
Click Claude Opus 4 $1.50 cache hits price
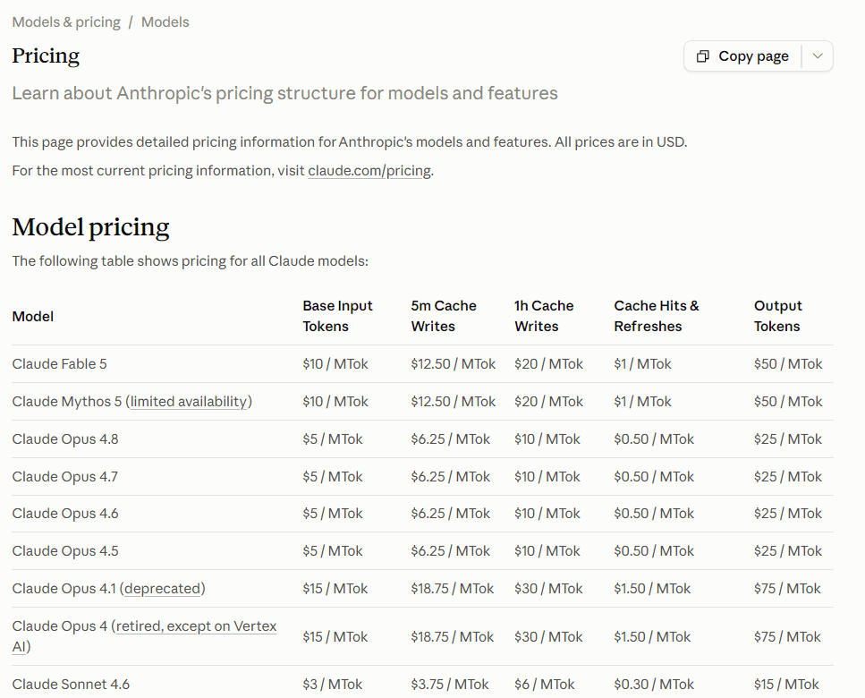point(652,637)
